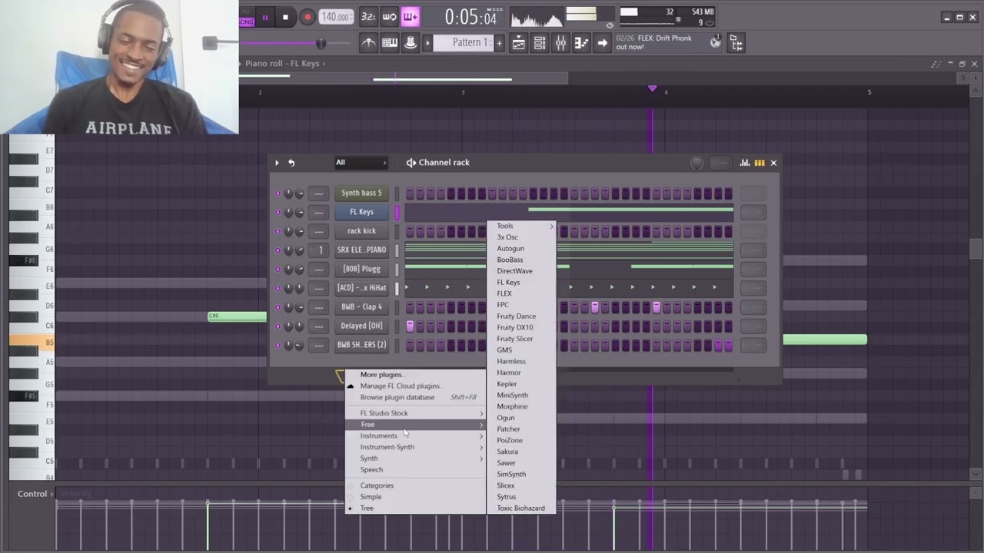Select the Simple view option
Screen dimensions: 984x553
tap(415, 497)
